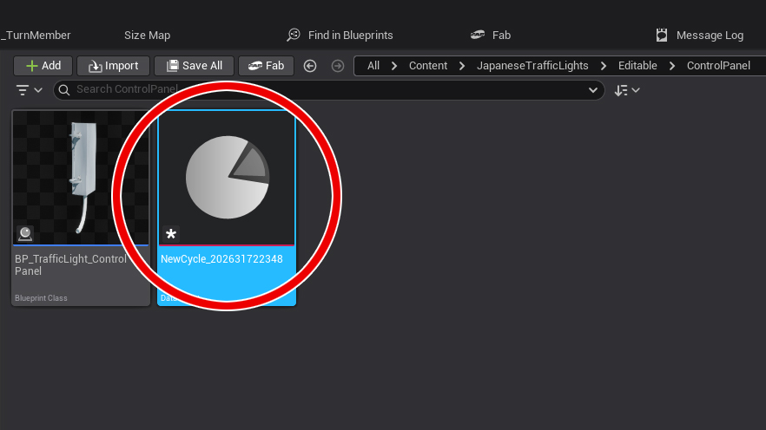The height and width of the screenshot is (430, 766).
Task: Open the sort options dropdown
Action: [627, 90]
